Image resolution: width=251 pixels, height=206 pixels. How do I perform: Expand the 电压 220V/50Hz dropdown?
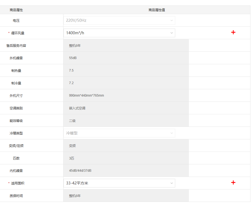point(119,20)
